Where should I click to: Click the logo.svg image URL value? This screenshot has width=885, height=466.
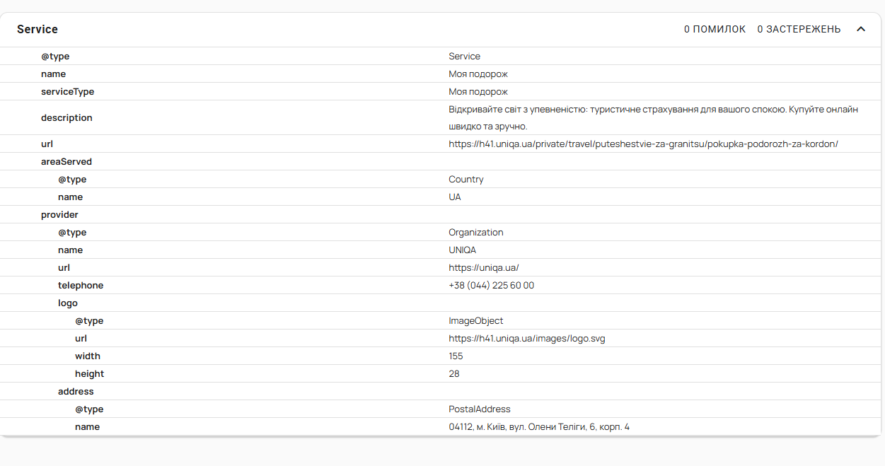click(x=526, y=338)
